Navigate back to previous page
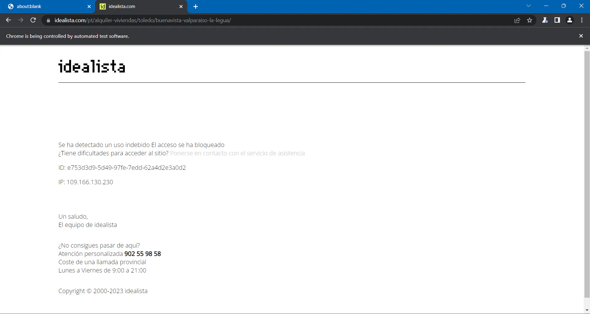The width and height of the screenshot is (590, 314). 8,20
